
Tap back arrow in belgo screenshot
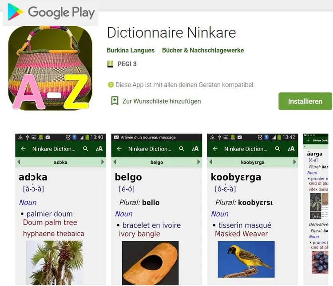point(119,149)
